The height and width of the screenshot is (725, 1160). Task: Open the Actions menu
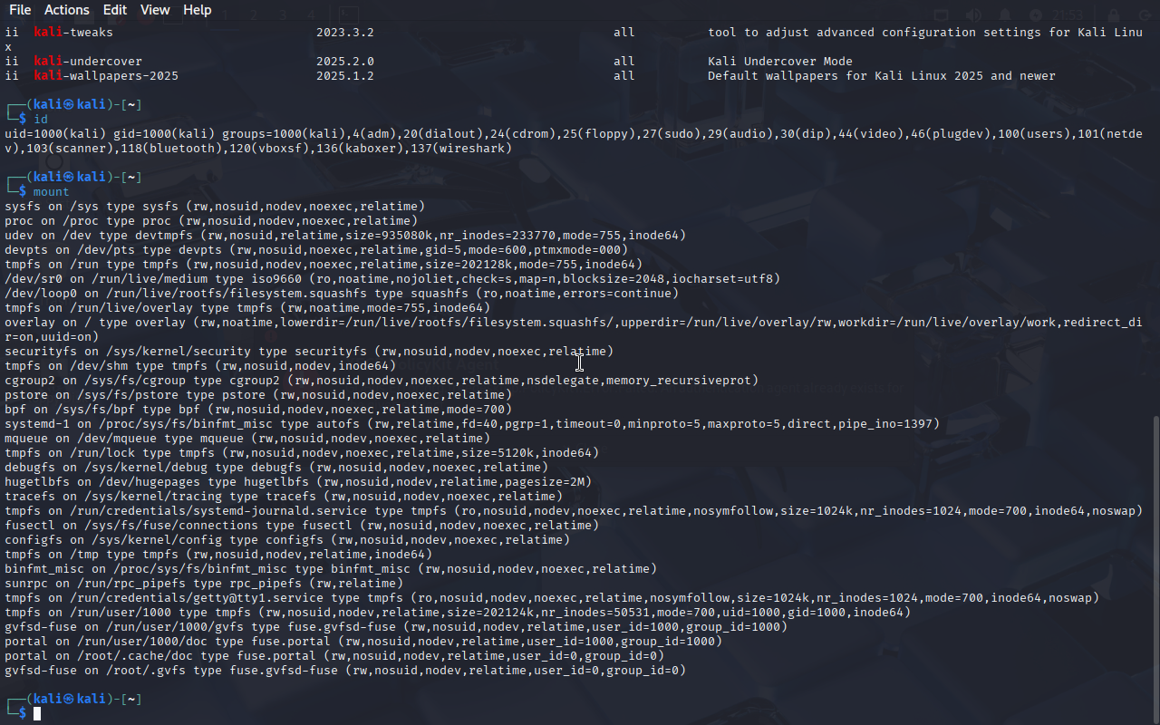pos(67,10)
